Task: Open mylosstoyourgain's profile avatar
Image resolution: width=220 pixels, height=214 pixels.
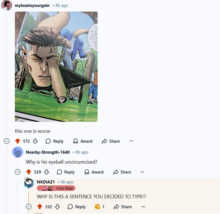Action: (6, 5)
